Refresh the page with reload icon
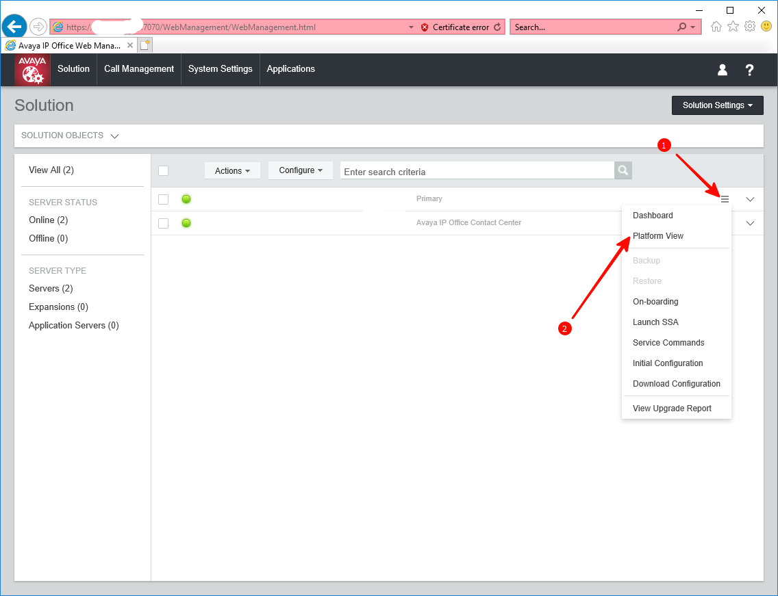This screenshot has width=778, height=596. 497,27
